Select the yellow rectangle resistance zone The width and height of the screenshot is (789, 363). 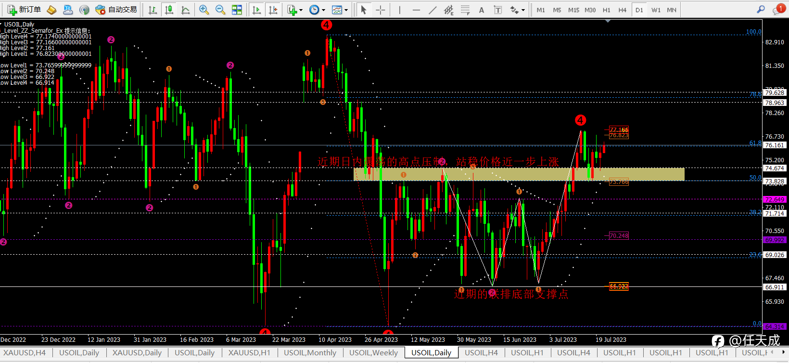point(519,174)
